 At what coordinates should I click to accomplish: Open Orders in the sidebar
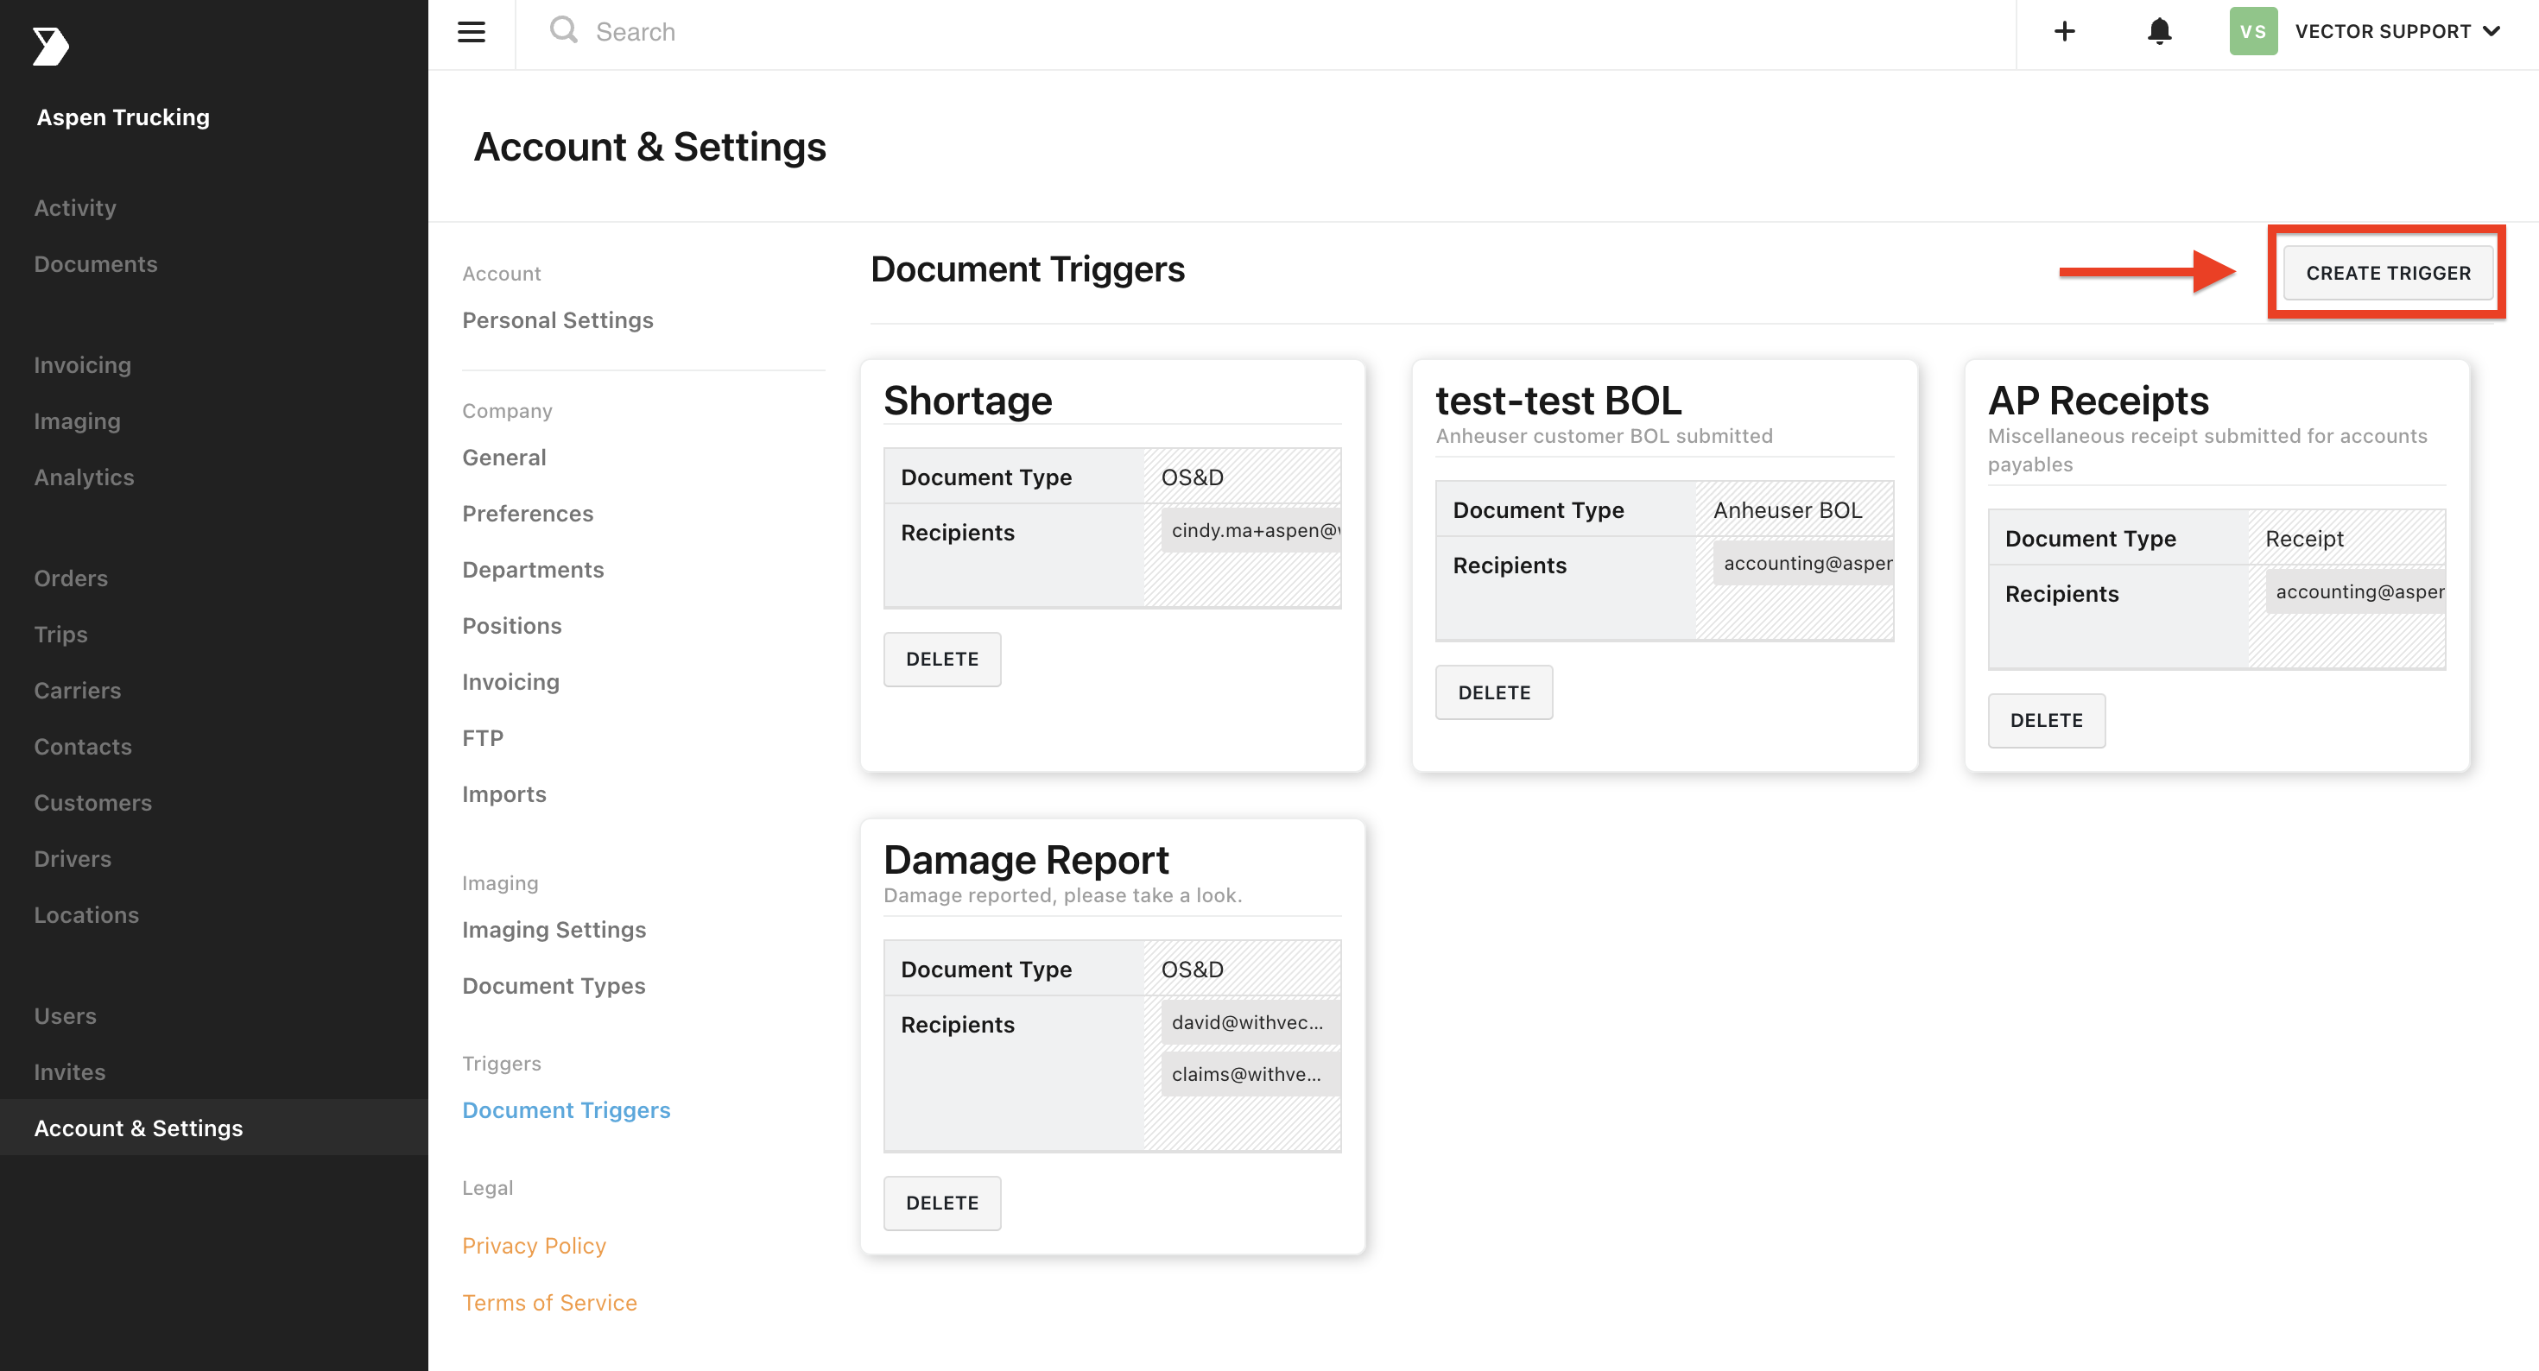coord(71,578)
